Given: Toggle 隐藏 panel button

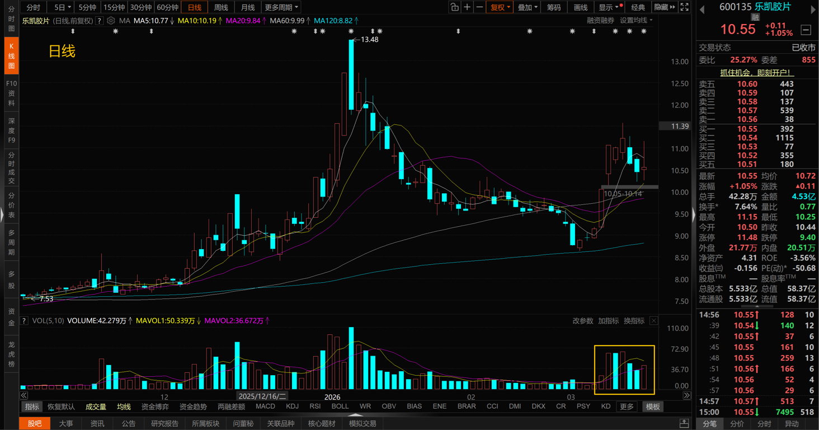Looking at the screenshot, I should (665, 7).
